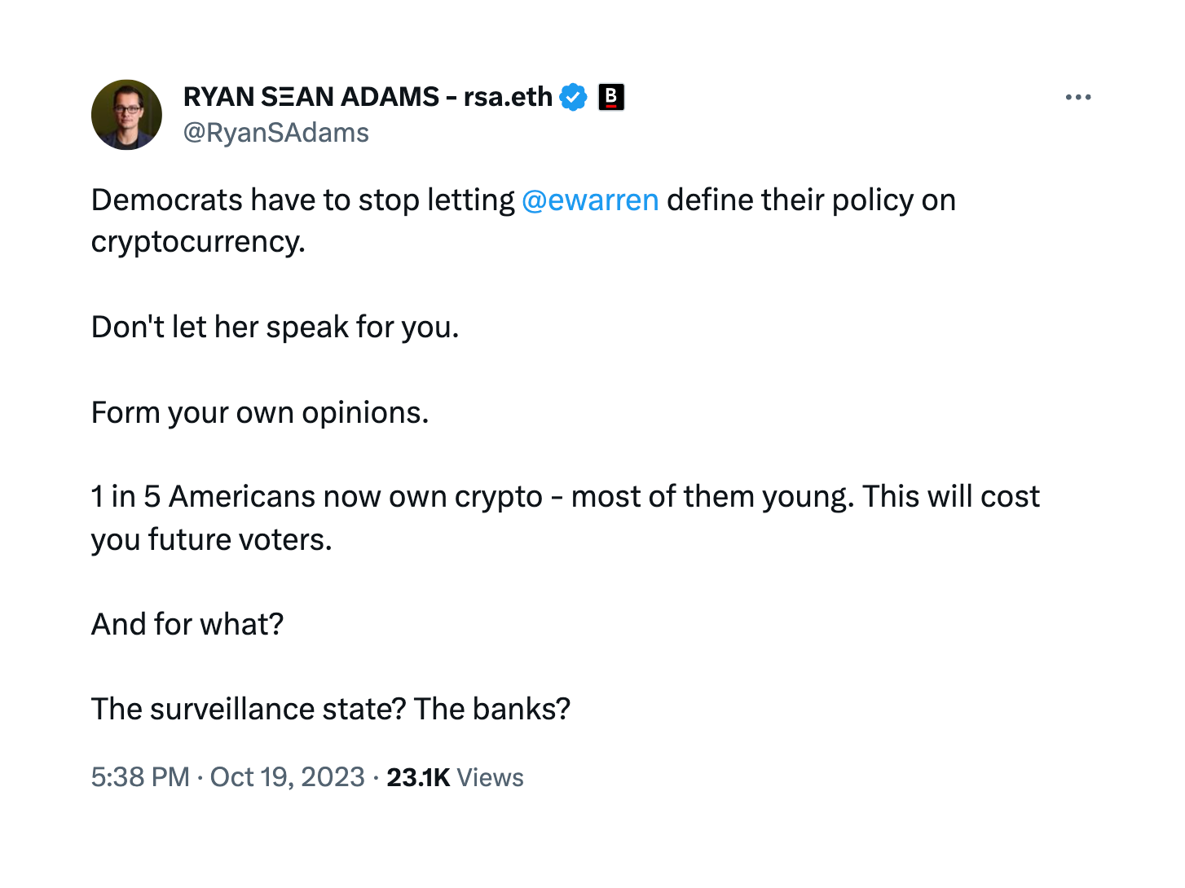Open the @RyanSAdams handle link

tap(275, 133)
